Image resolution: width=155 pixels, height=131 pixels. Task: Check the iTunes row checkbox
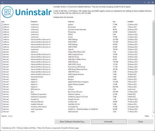tap(2, 87)
